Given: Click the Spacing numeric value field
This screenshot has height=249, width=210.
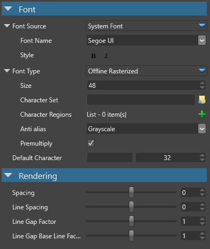Looking at the screenshot, I should tap(190, 192).
